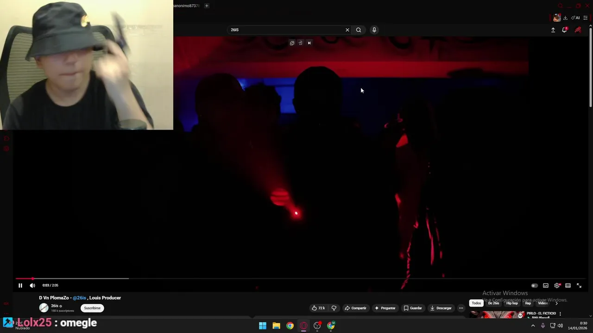Image resolution: width=593 pixels, height=333 pixels.
Task: Enter fullscreen mode on the video
Action: 579,285
